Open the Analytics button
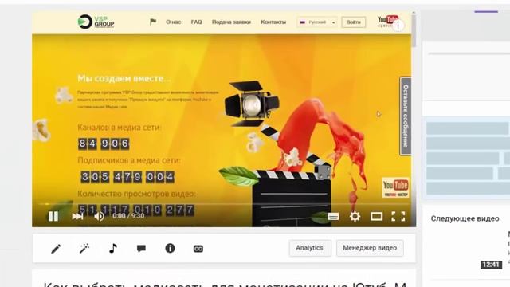 pyautogui.click(x=310, y=248)
